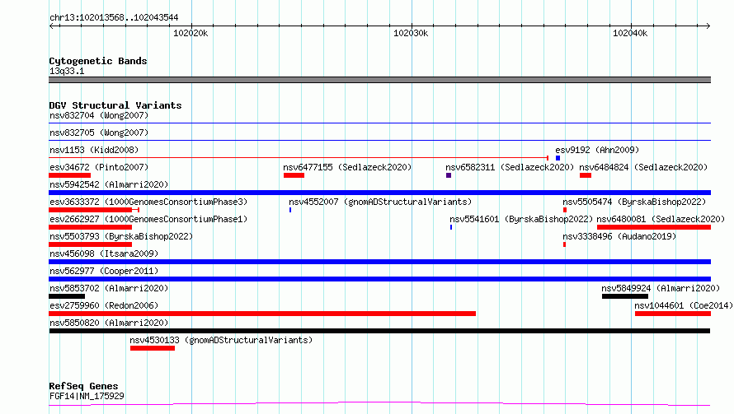Select the 13q33.1 band label
This screenshot has width=734, height=414.
pos(67,71)
